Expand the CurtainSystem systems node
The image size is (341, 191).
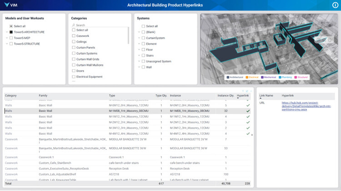(x=139, y=38)
